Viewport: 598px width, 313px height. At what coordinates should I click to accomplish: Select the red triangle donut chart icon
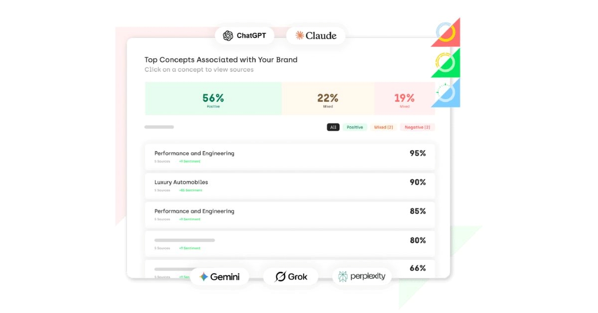[446, 32]
